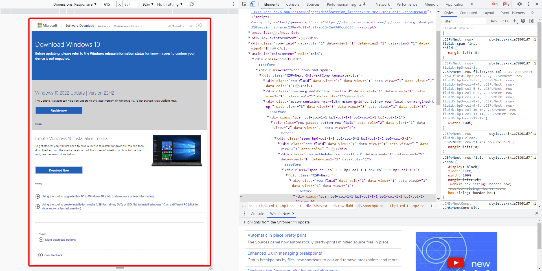Switch to the Console panel tab
Image resolution: width=542 pixels, height=271 pixels.
pos(293,4)
